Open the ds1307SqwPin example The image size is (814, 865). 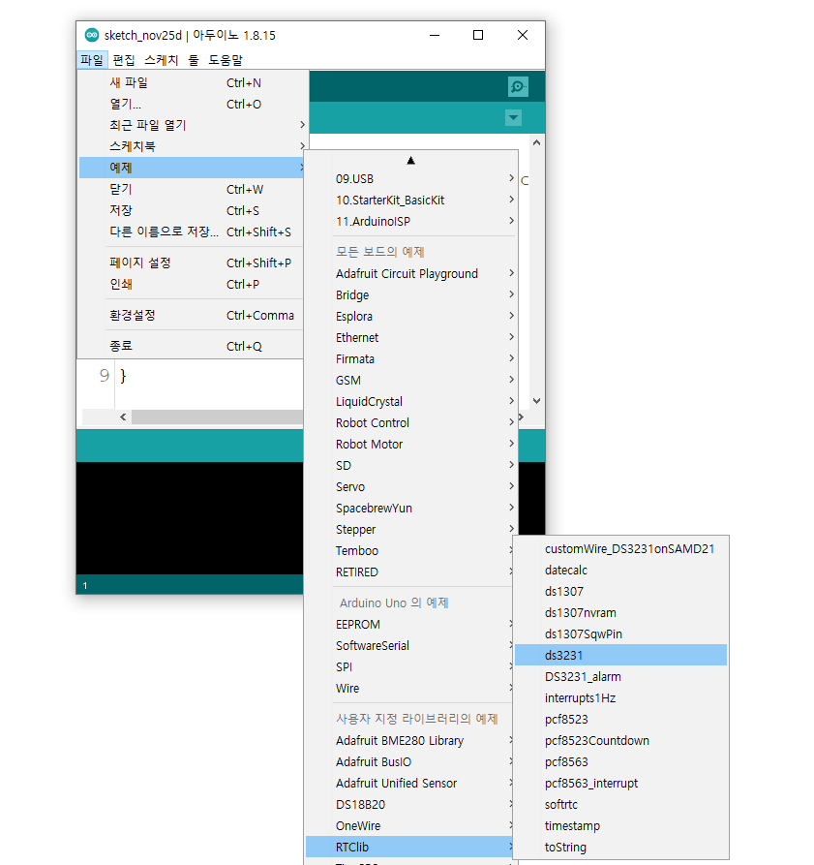(621, 634)
